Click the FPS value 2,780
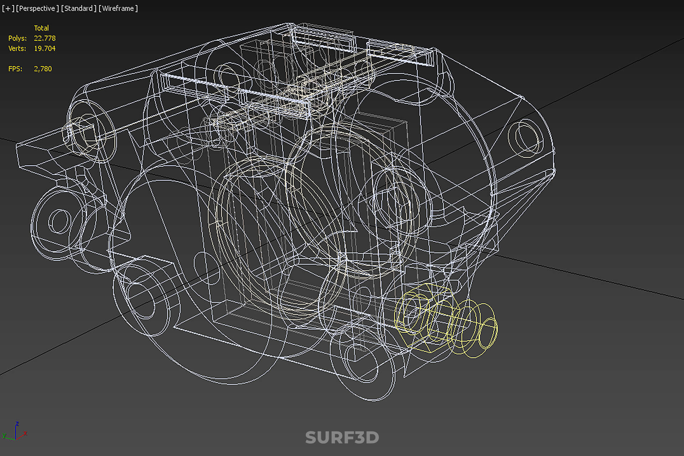Image resolution: width=684 pixels, height=456 pixels. click(x=43, y=69)
